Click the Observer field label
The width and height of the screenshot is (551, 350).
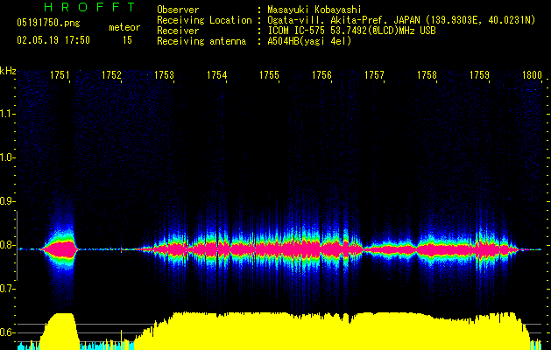(x=178, y=10)
